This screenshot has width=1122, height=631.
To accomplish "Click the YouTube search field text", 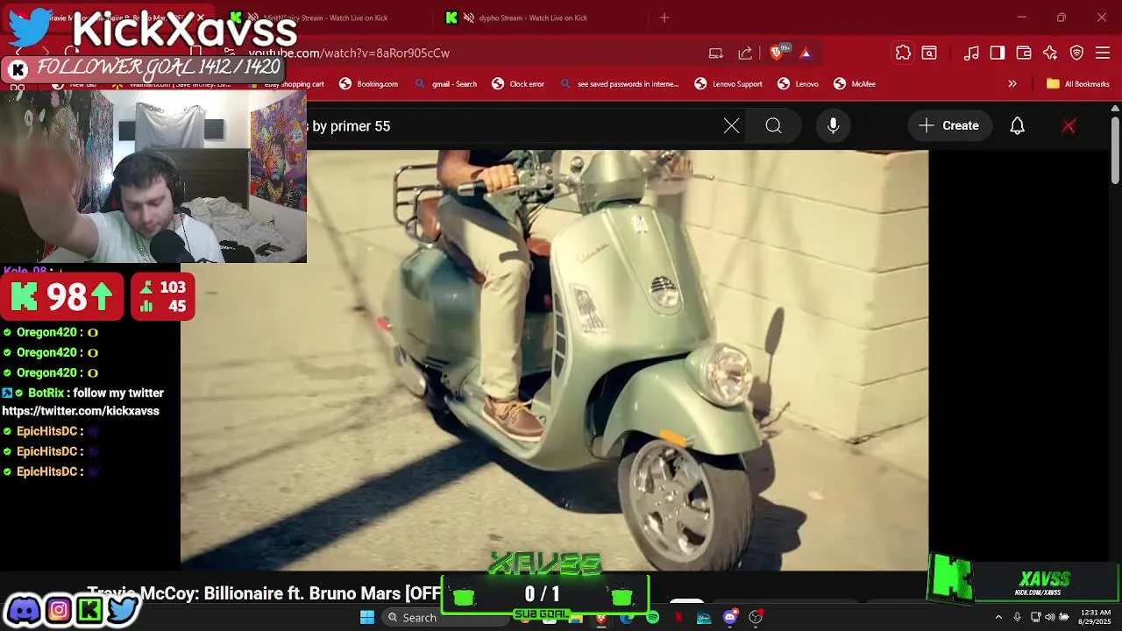I will (351, 126).
